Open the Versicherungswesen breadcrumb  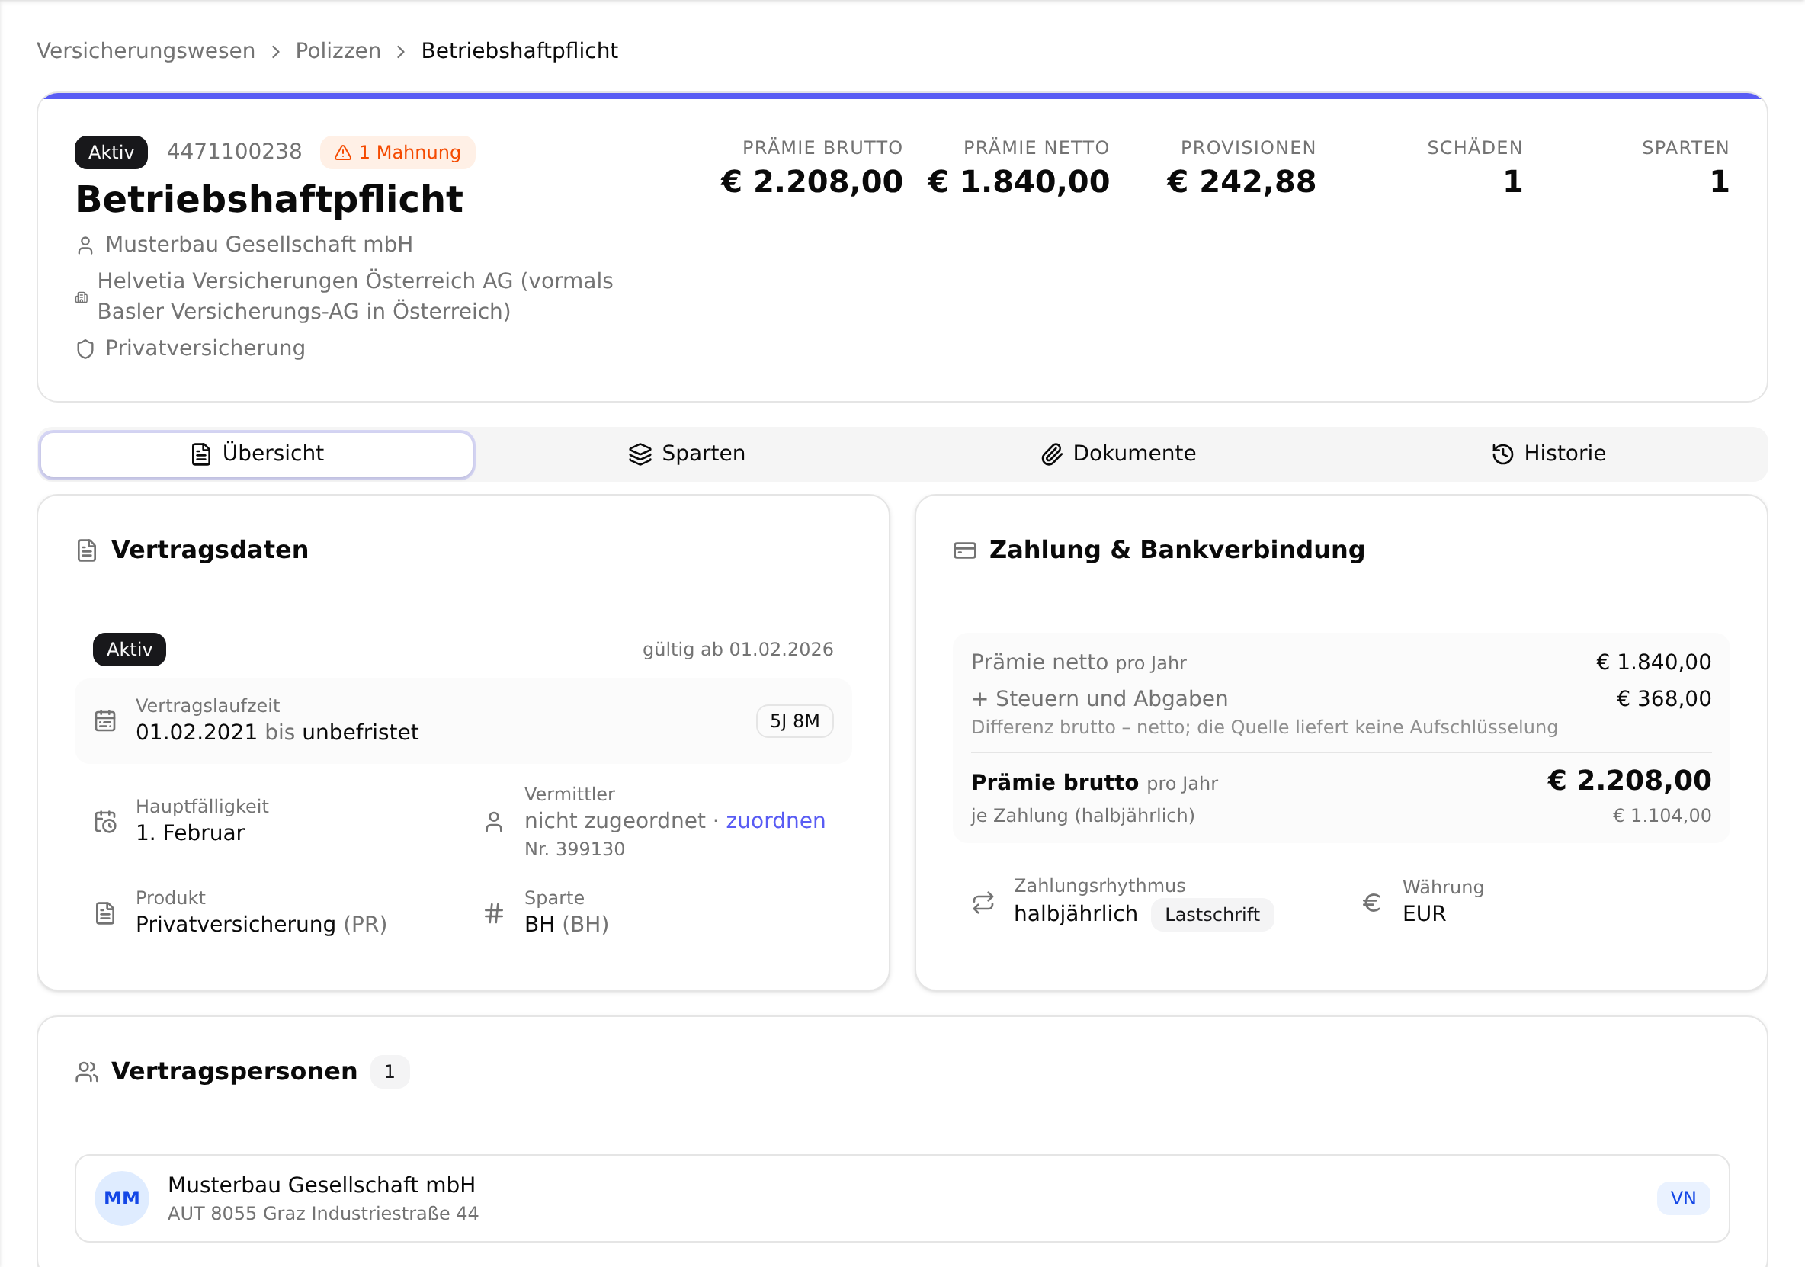(146, 50)
